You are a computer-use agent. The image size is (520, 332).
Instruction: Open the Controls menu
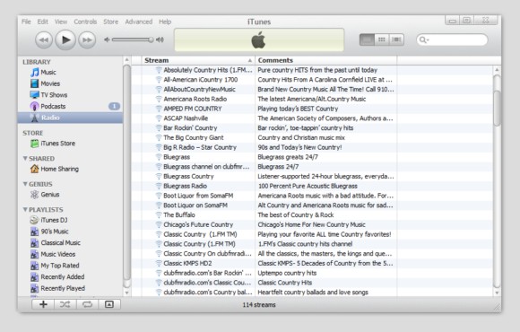pos(85,22)
